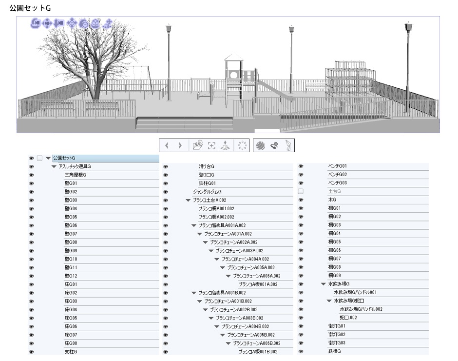Click the next camera angle arrow
Screen dimensions: 458x361
click(x=179, y=145)
